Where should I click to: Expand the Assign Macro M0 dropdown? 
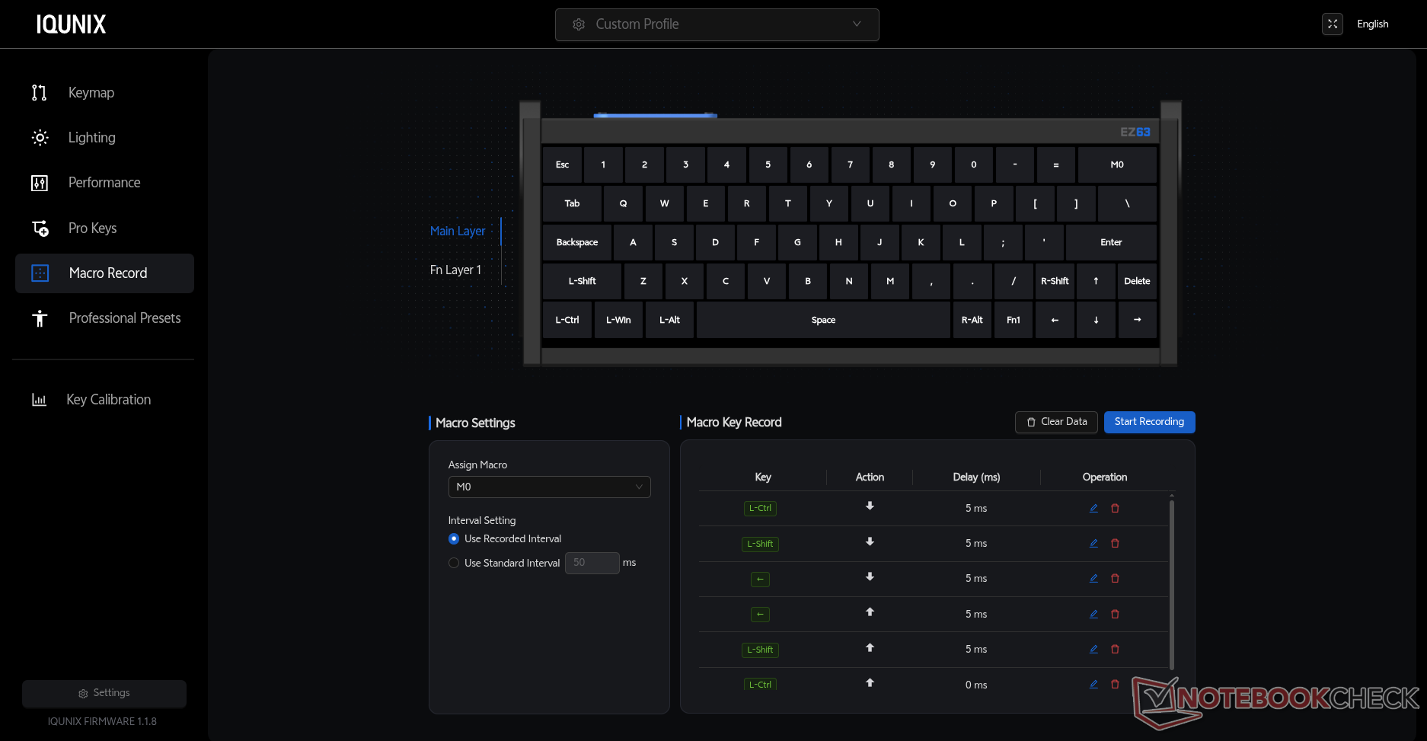549,487
